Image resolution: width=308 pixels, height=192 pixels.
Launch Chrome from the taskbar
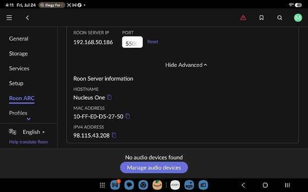[143, 185]
